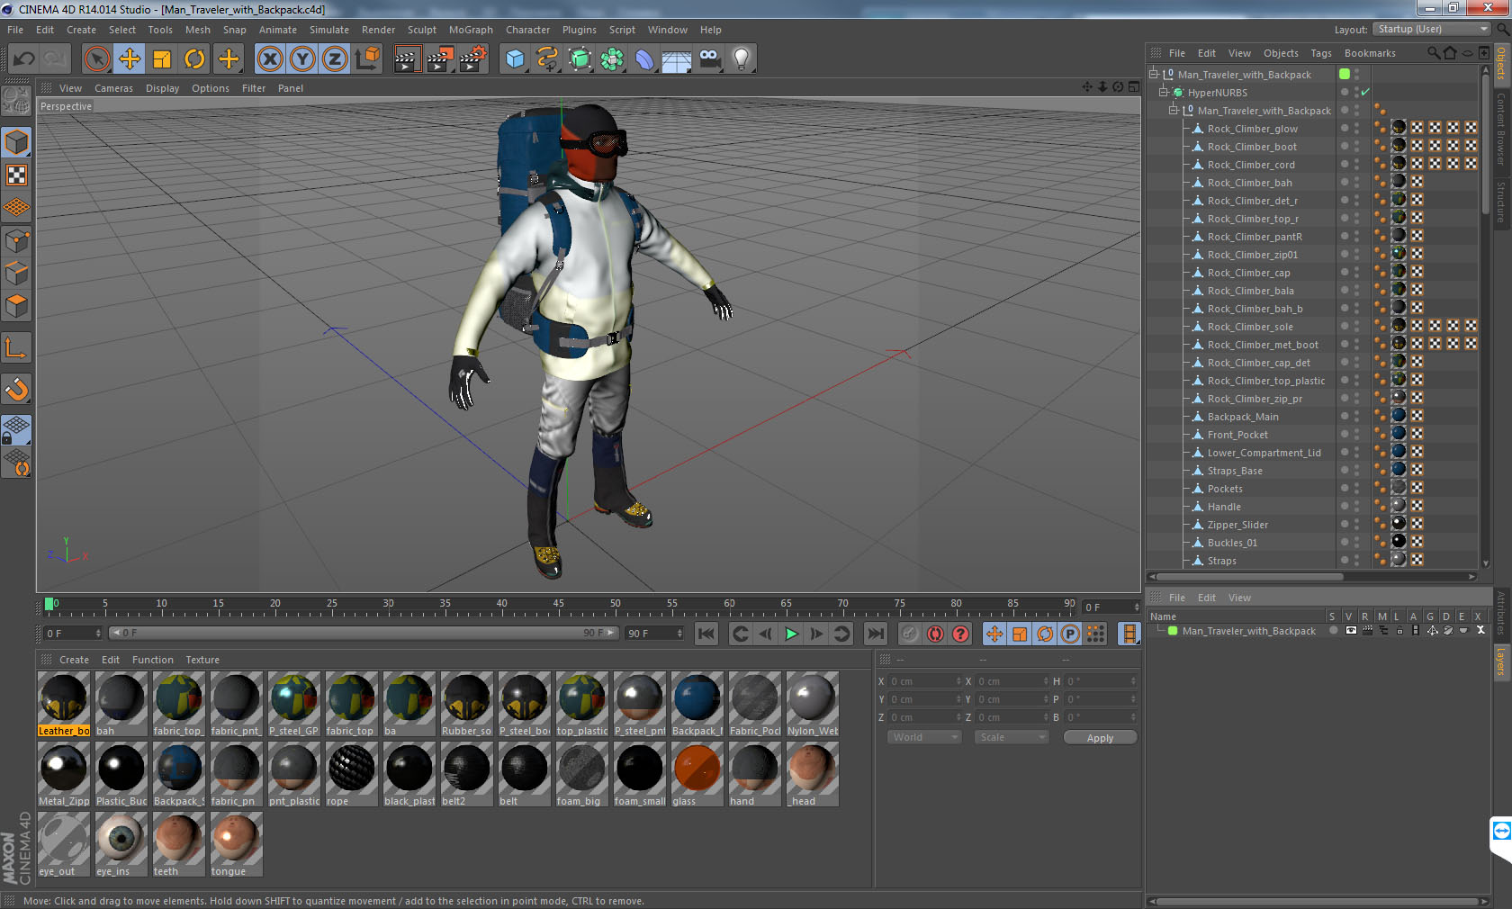Click the X position stepper arrows
Image resolution: width=1512 pixels, height=909 pixels.
pyautogui.click(x=958, y=681)
